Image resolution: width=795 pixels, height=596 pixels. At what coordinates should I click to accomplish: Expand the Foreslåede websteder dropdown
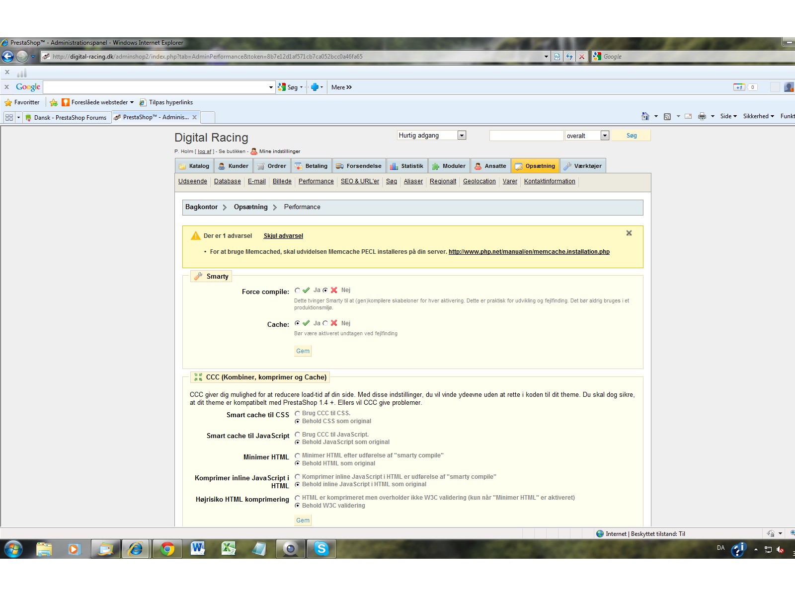(x=132, y=102)
